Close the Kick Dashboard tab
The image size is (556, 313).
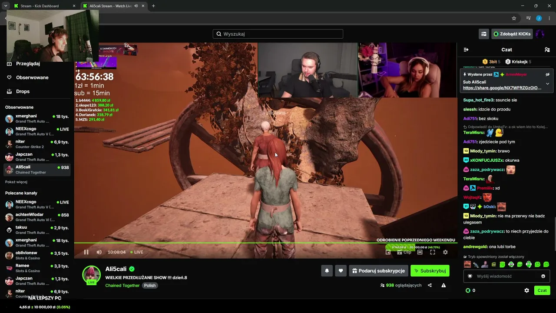(74, 6)
